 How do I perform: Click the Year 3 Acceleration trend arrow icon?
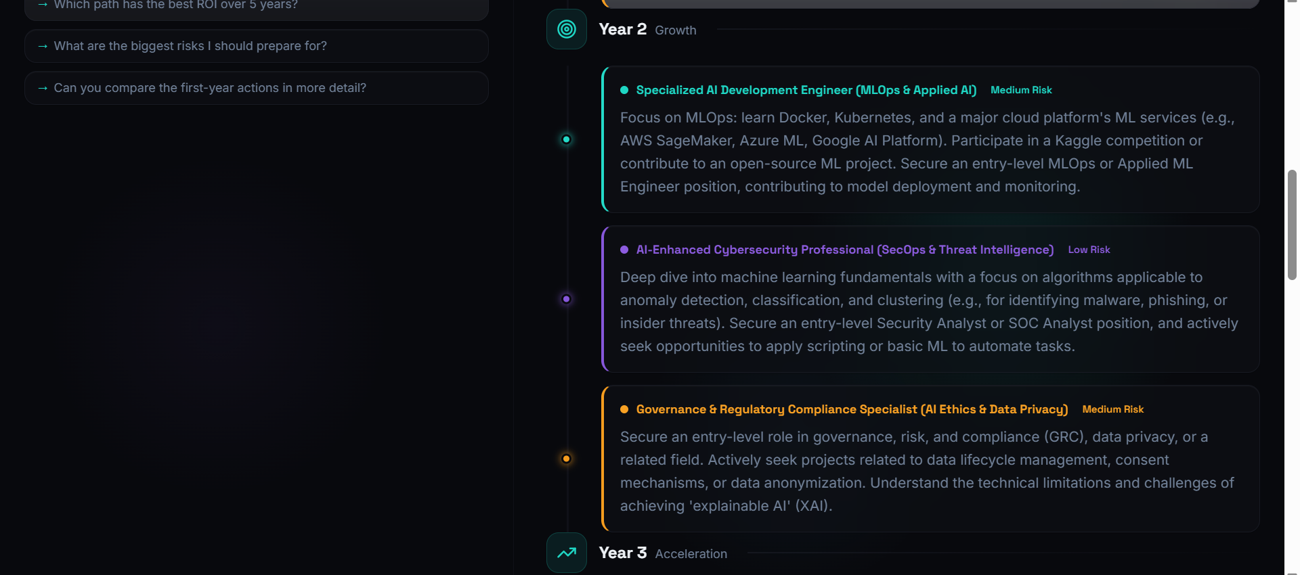pos(566,553)
